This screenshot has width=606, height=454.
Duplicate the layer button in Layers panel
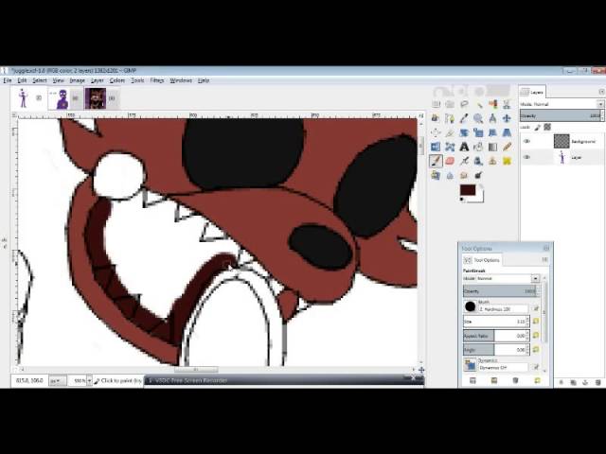[573, 382]
